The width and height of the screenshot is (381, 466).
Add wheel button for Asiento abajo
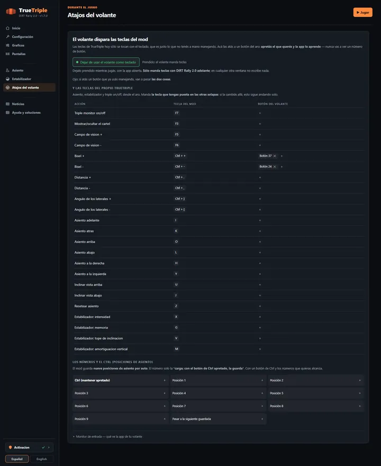260,253
